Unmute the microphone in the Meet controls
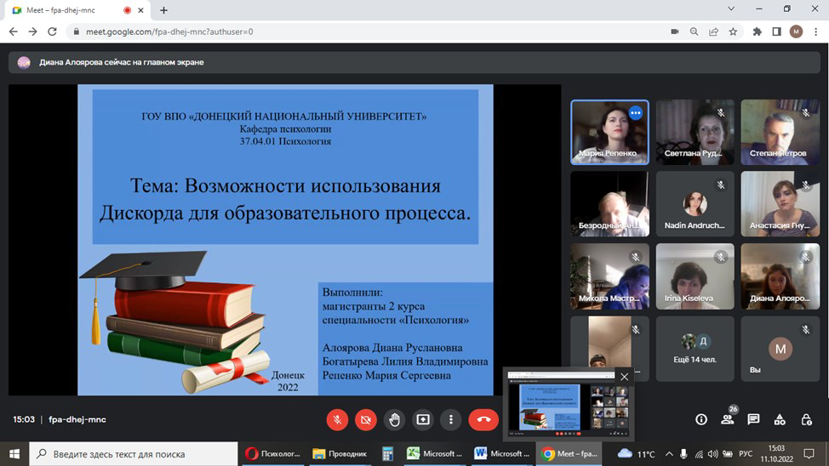This screenshot has width=829, height=466. (x=337, y=420)
